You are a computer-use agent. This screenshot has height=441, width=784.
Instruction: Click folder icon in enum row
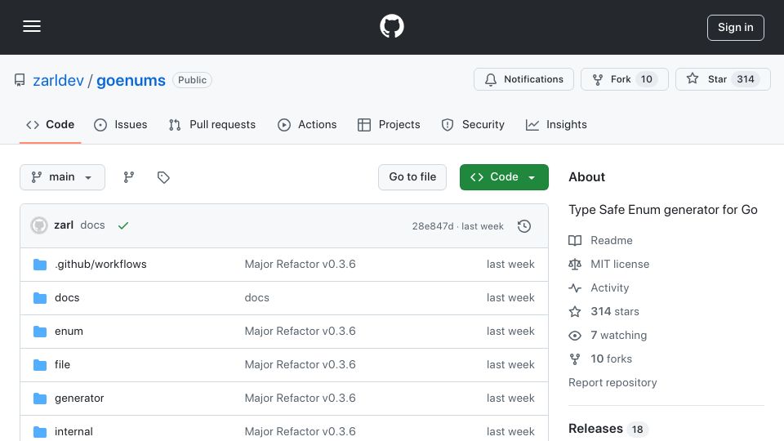[x=39, y=332]
